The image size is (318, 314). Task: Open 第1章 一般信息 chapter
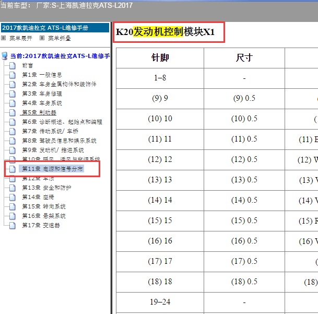coord(42,75)
